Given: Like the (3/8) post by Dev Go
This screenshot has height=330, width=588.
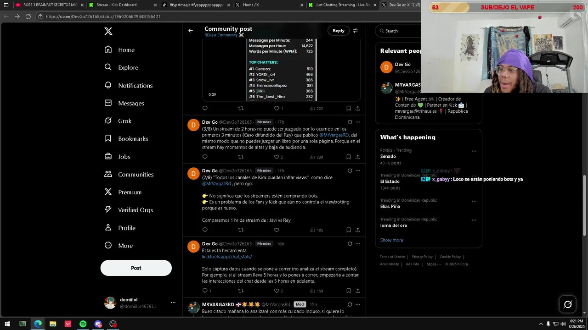Looking at the screenshot, I should [x=277, y=157].
